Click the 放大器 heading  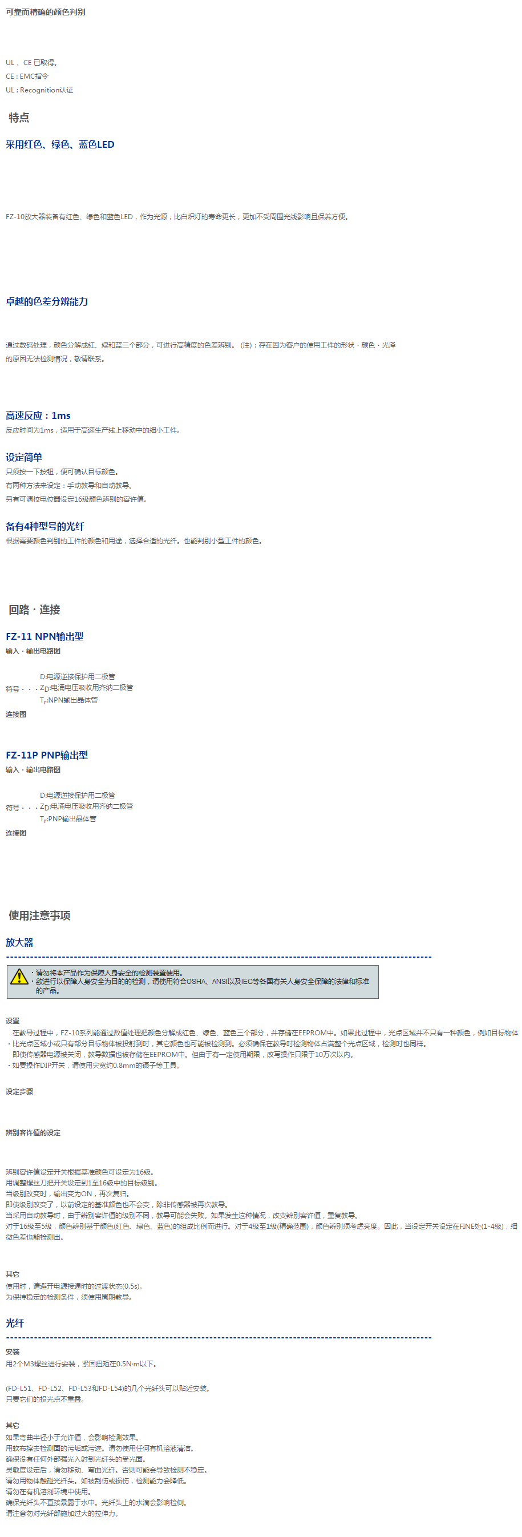pyautogui.click(x=19, y=942)
